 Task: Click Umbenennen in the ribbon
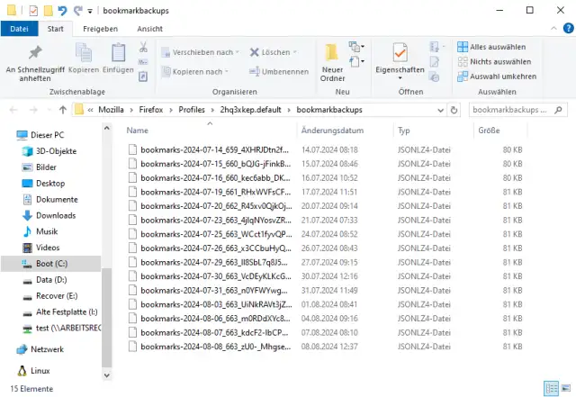pos(278,72)
